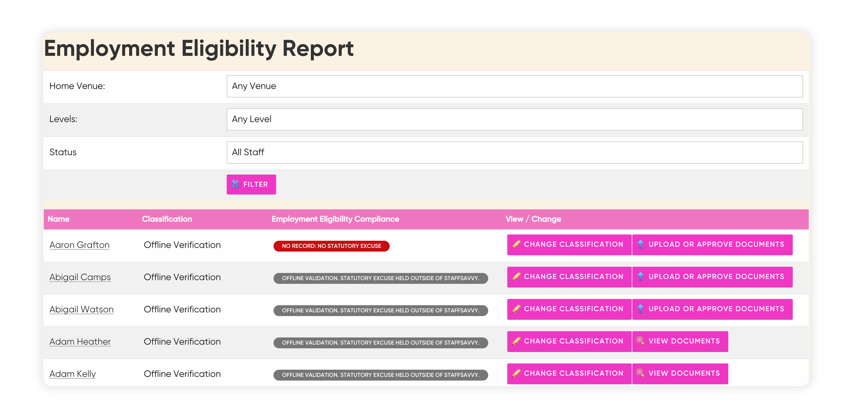Open the Levels dropdown showing Any Level
The image size is (857, 410).
(514, 119)
